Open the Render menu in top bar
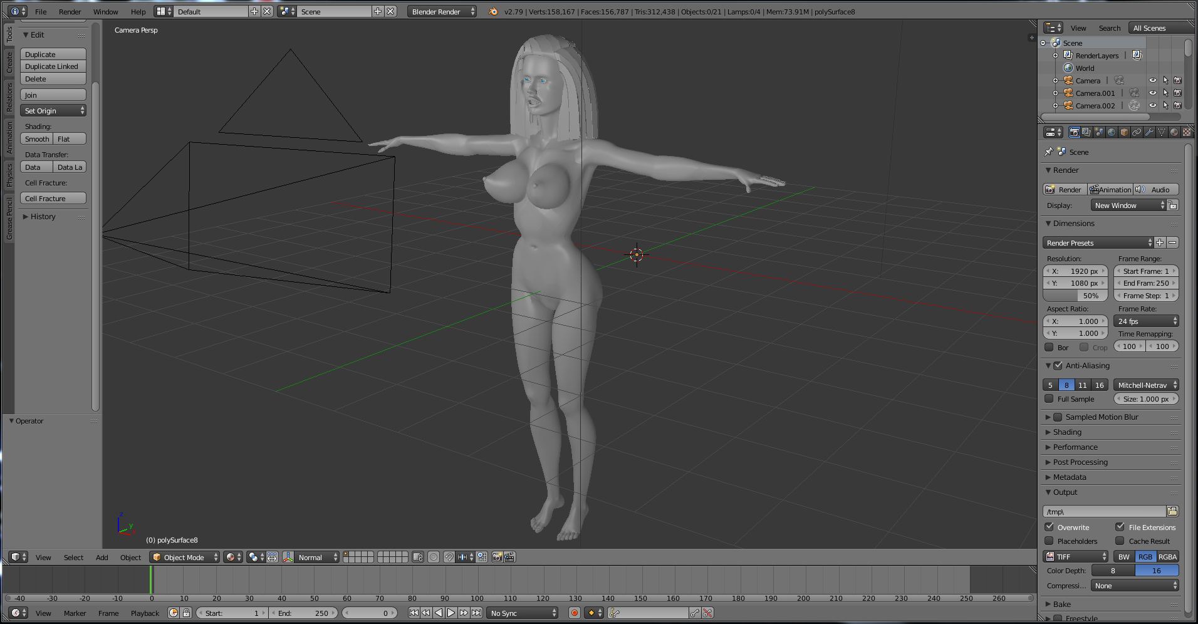Viewport: 1198px width, 624px height. (x=70, y=11)
